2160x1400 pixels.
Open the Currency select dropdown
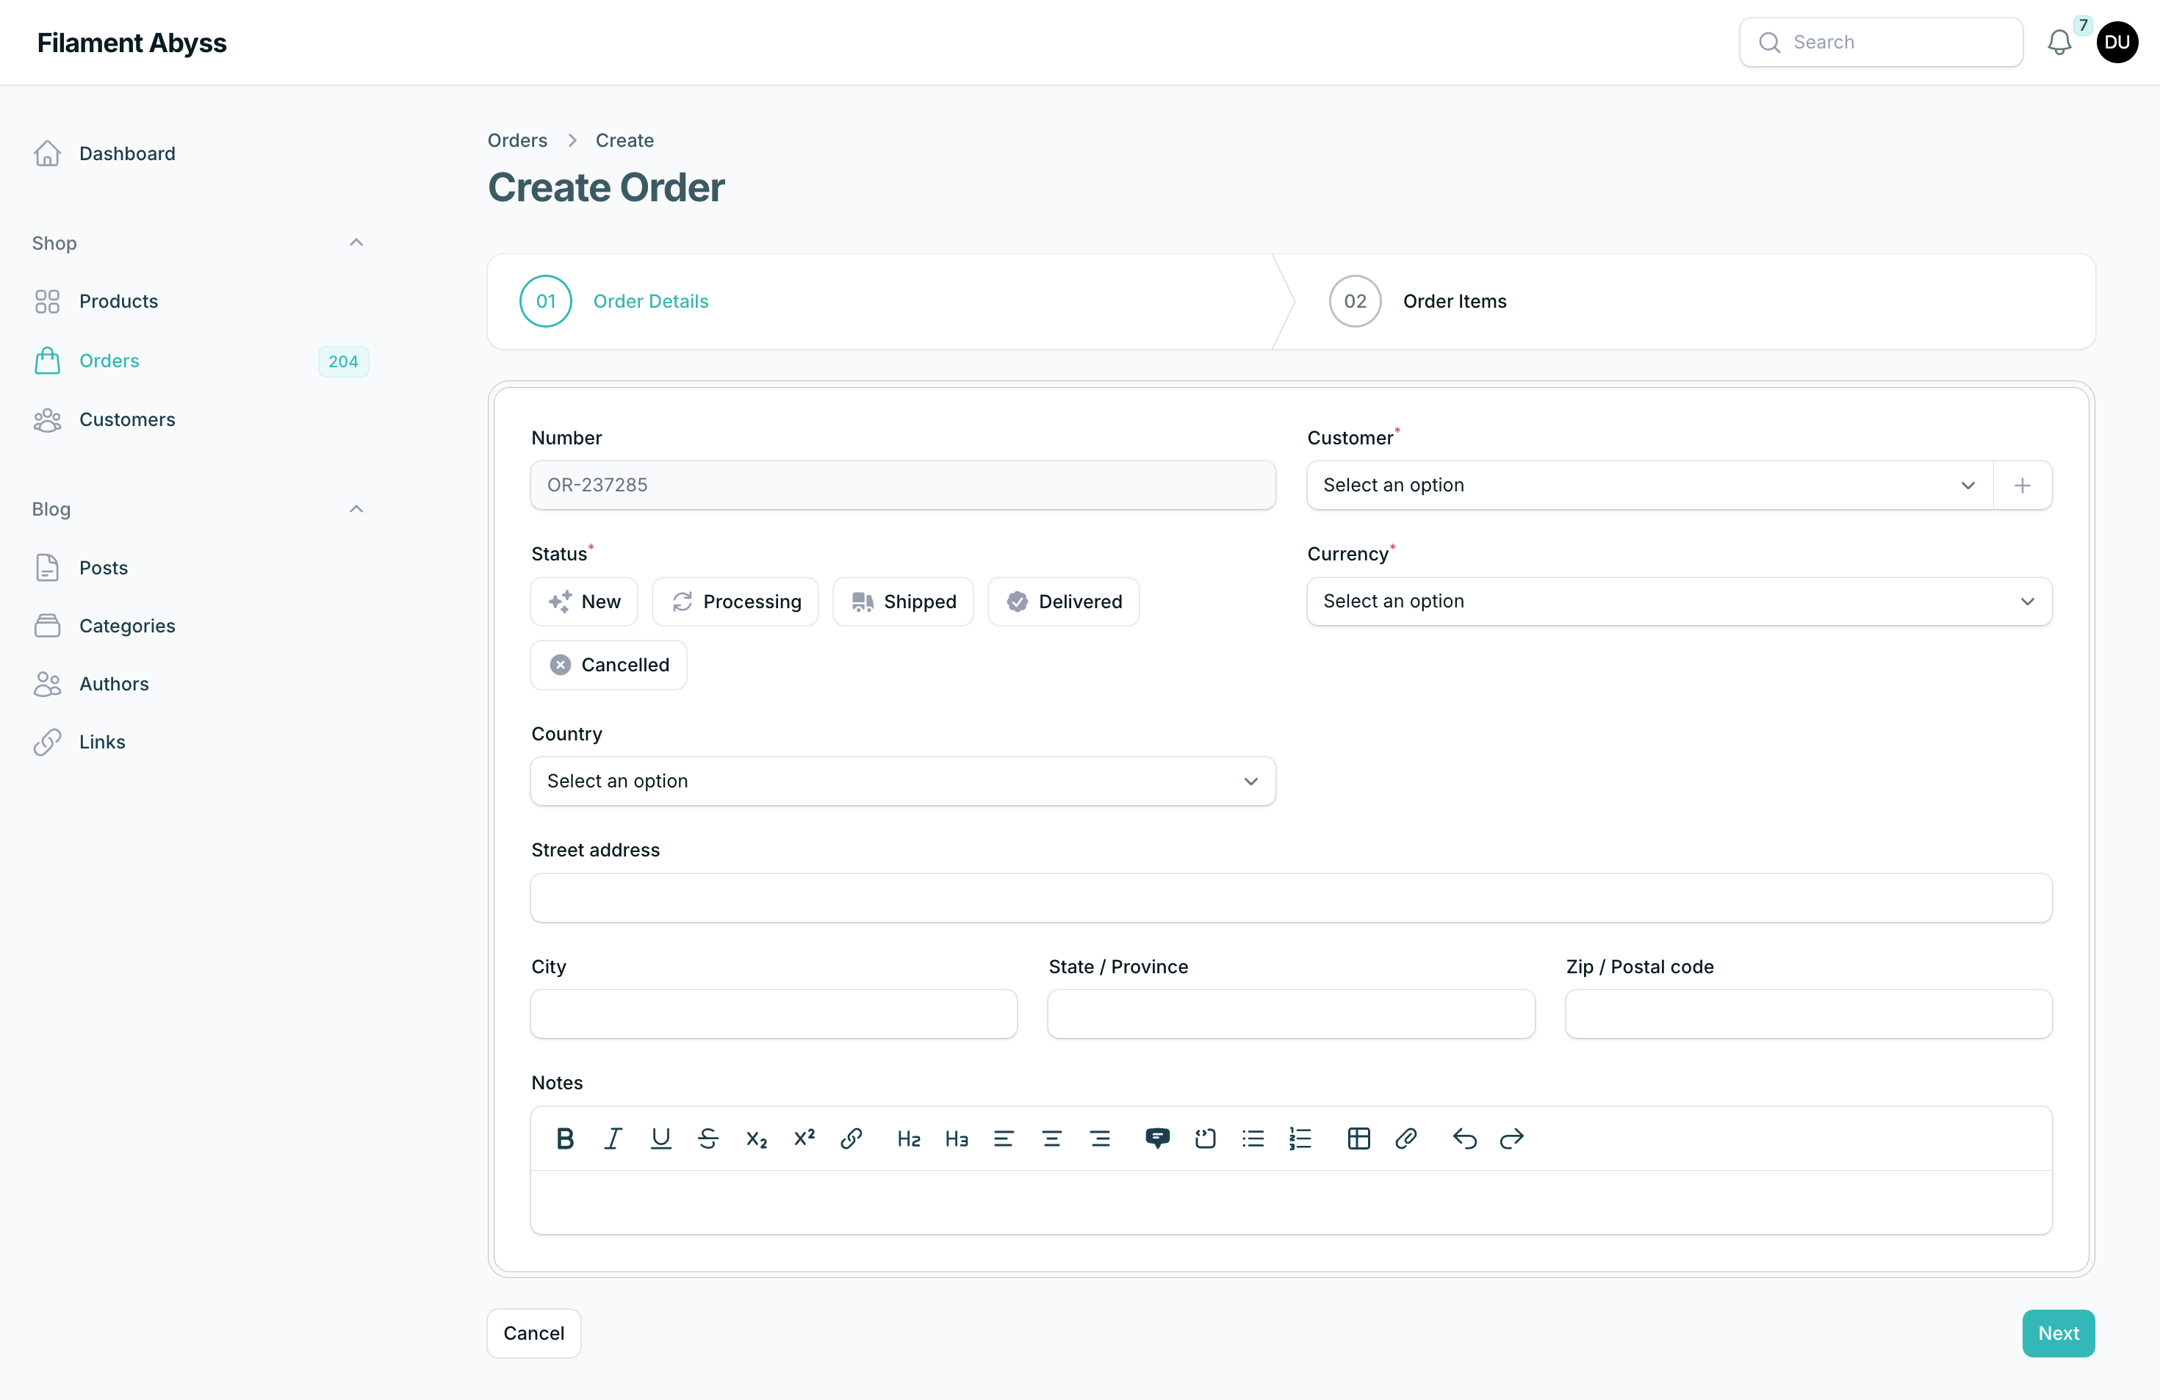[x=1678, y=601]
